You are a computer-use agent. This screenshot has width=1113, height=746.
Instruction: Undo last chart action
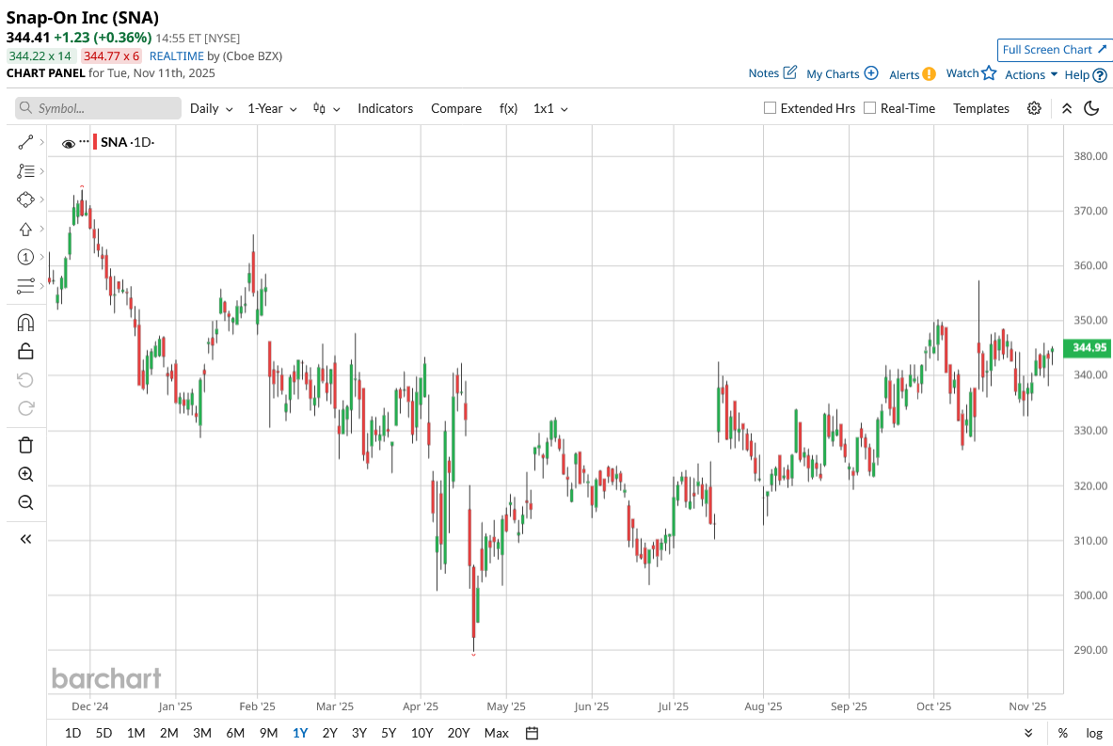click(25, 380)
